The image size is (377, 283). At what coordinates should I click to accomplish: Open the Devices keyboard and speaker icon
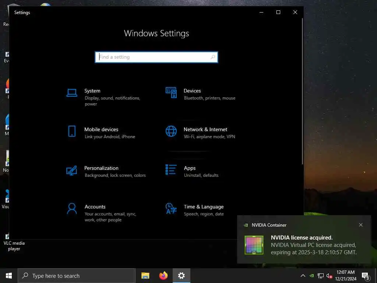171,92
